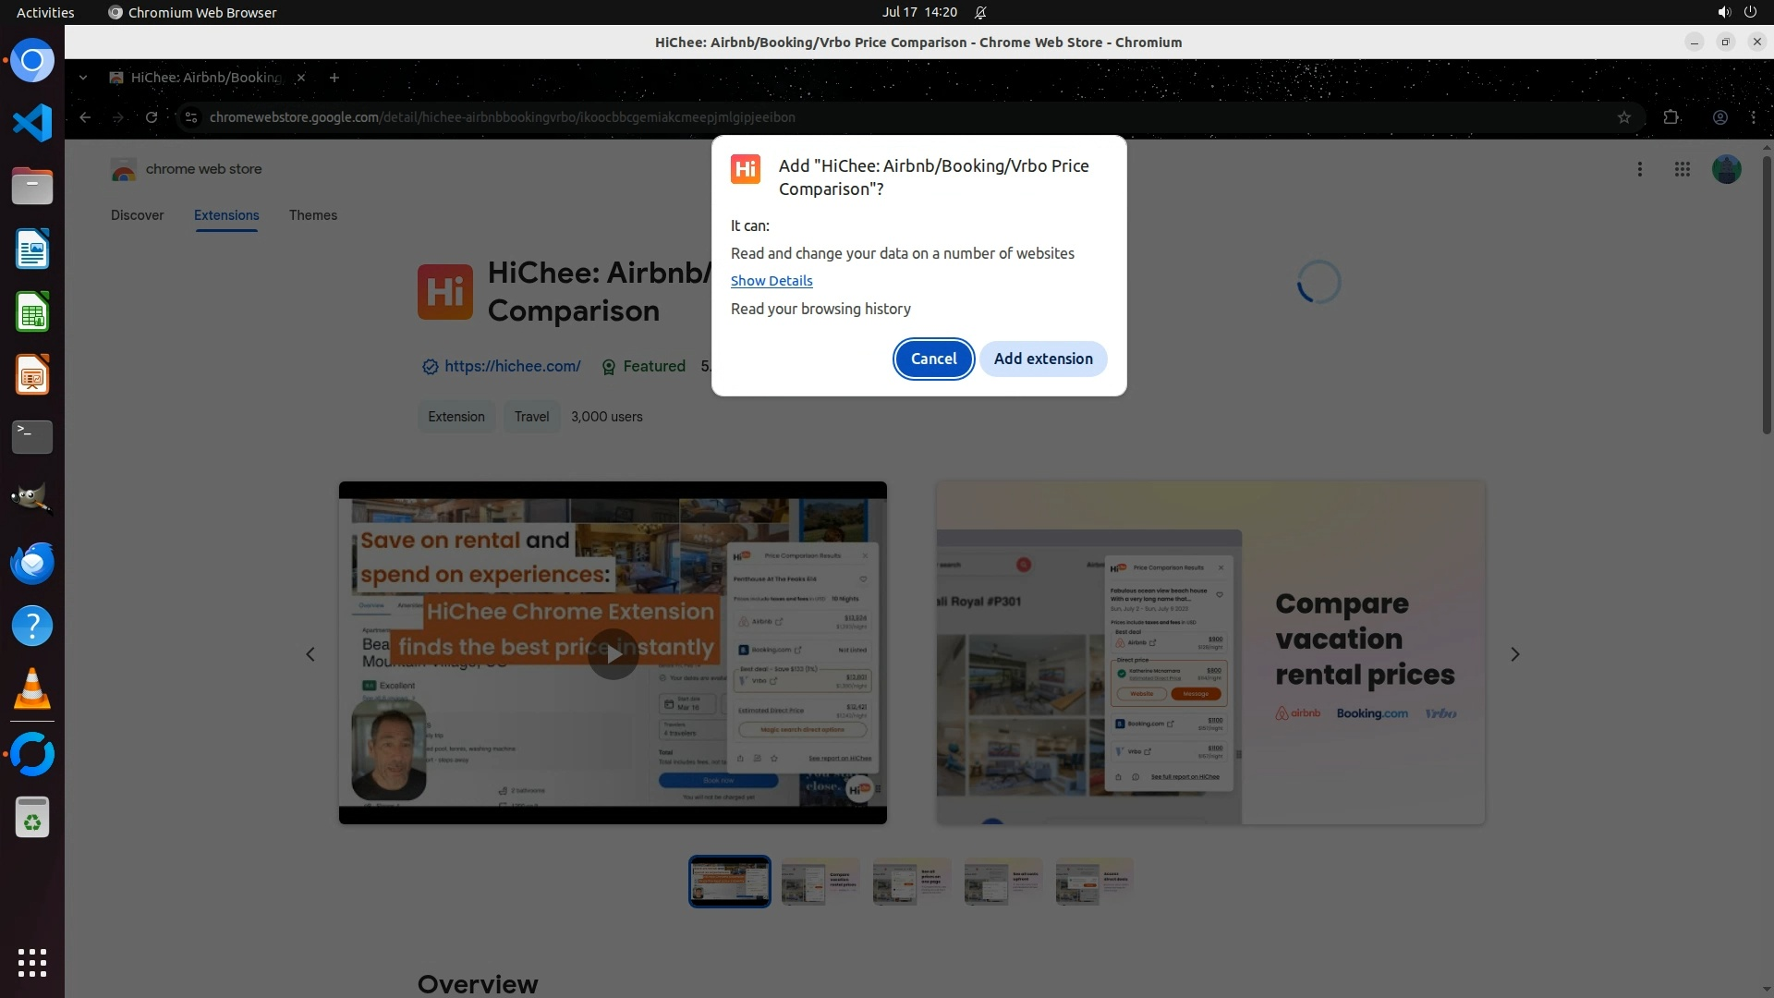Open Google apps grid icon
Image resolution: width=1774 pixels, height=998 pixels.
pyautogui.click(x=1682, y=169)
